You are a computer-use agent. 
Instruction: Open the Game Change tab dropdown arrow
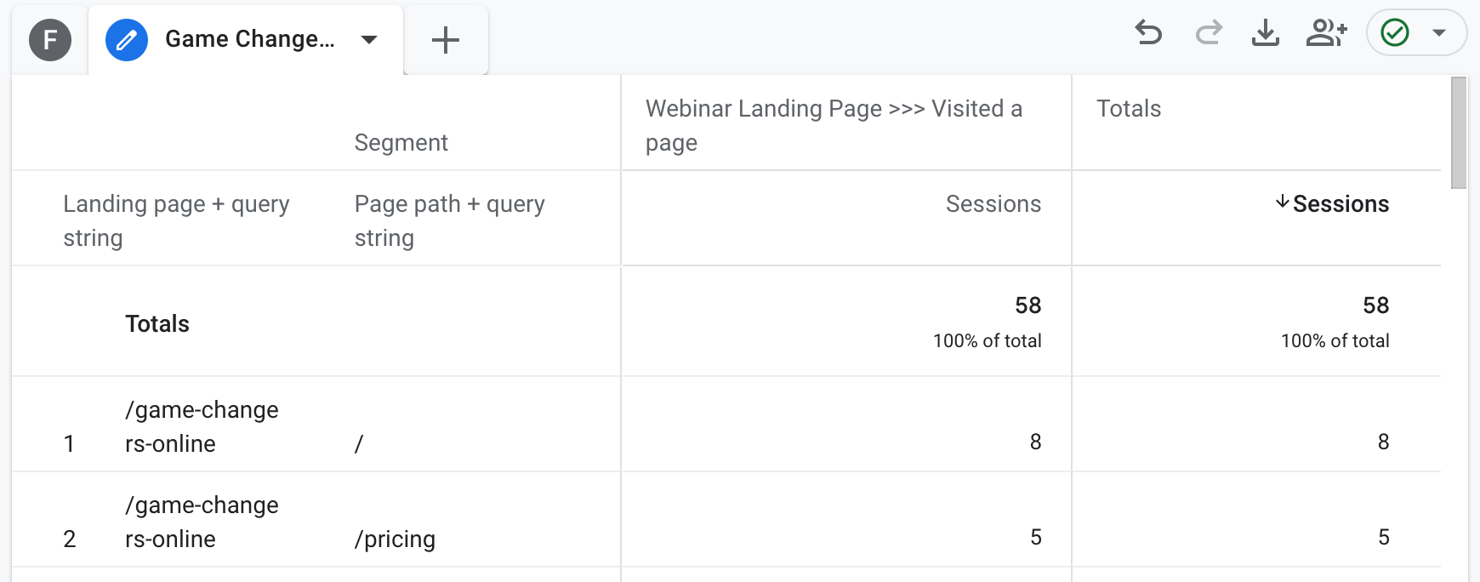[x=369, y=40]
